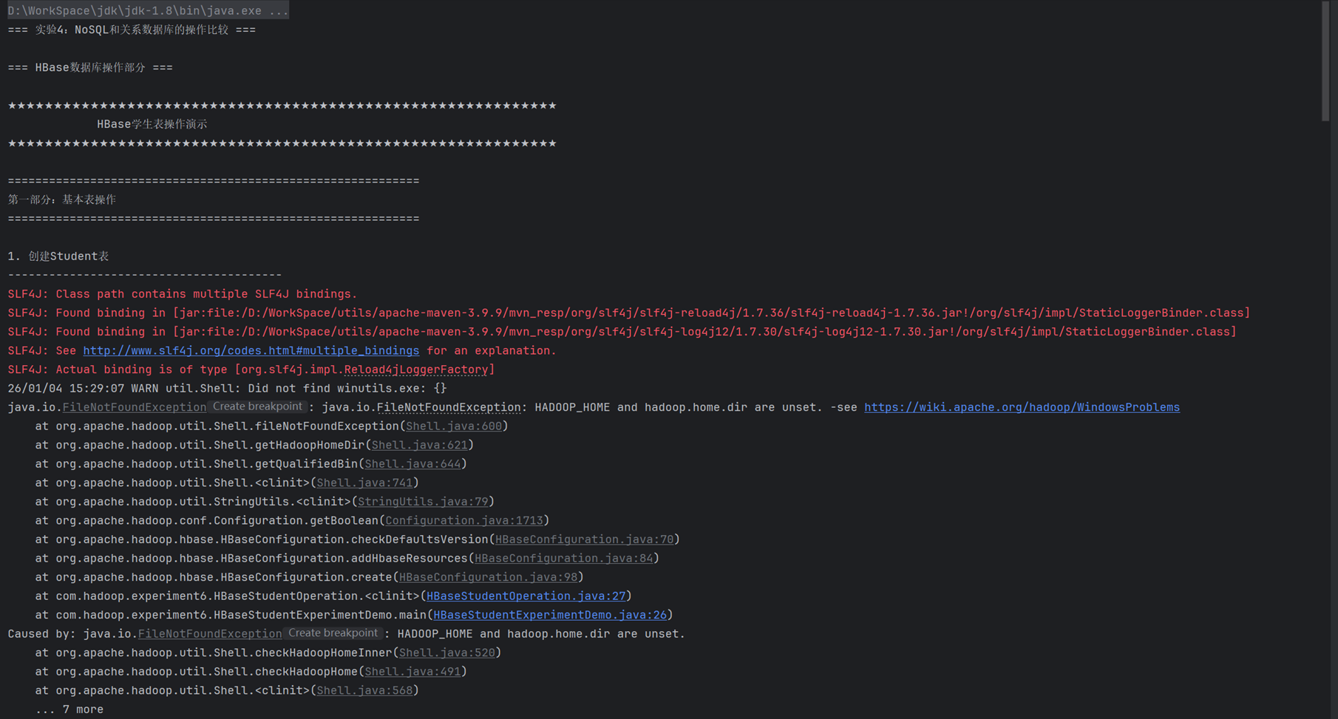Click the slf4j-reload4j-1.7.36.jar binding line
The height and width of the screenshot is (719, 1338).
tap(629, 313)
